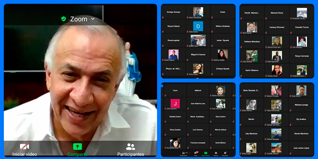Click the iPhone de HELI... tile
The image size is (318, 159).
pos(173,69)
